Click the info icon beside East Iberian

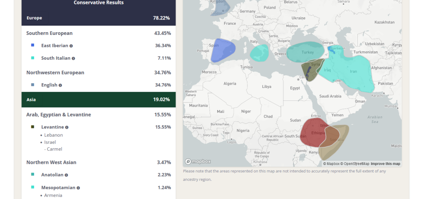(71, 46)
